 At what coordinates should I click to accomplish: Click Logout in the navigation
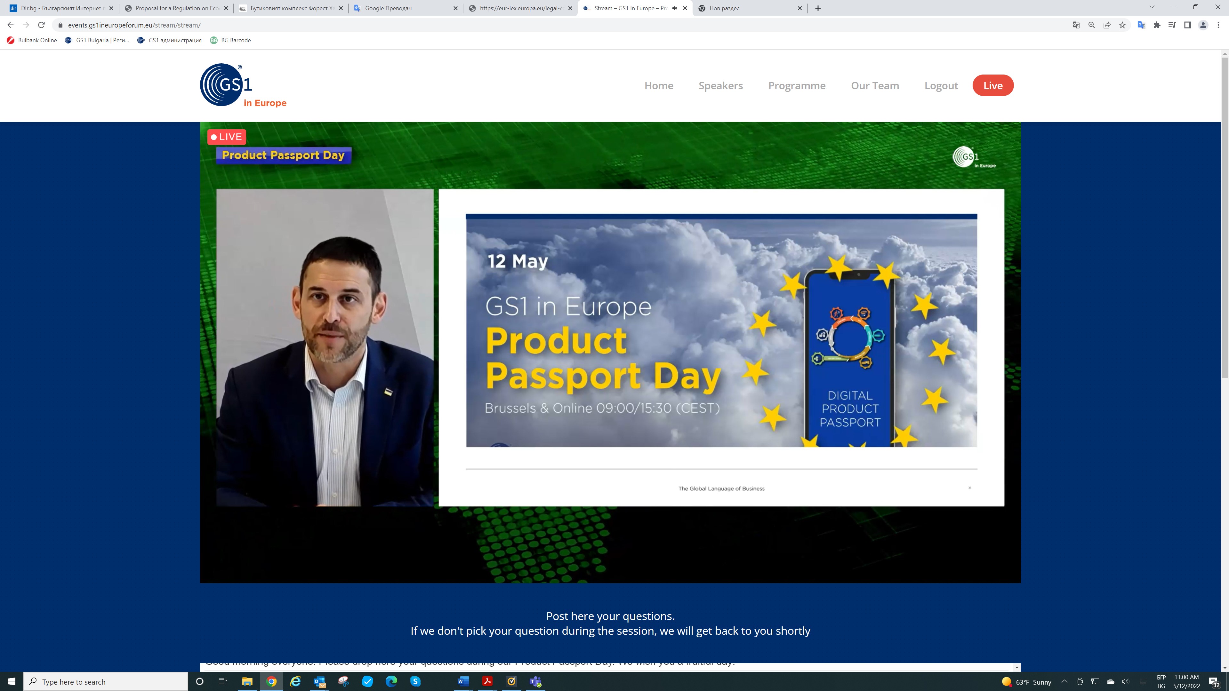[x=941, y=85]
